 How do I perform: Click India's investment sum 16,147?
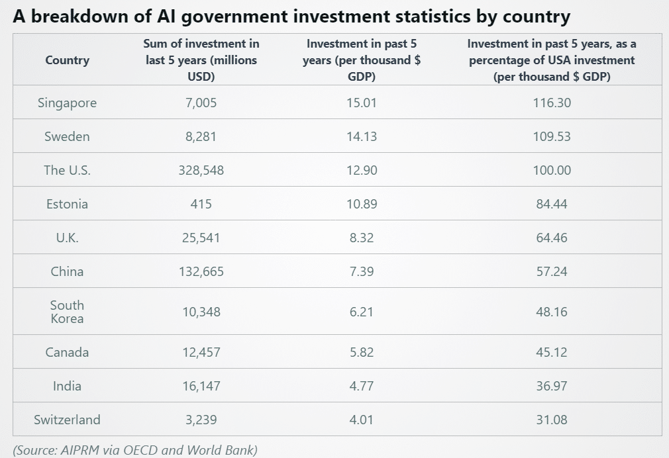[201, 386]
